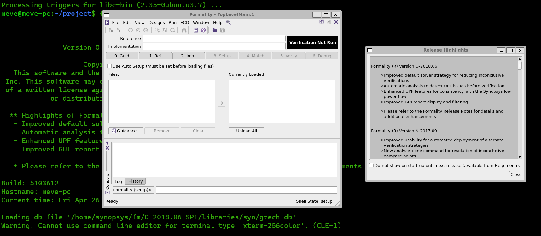Click the match compare points toolbar icon

click(131, 30)
